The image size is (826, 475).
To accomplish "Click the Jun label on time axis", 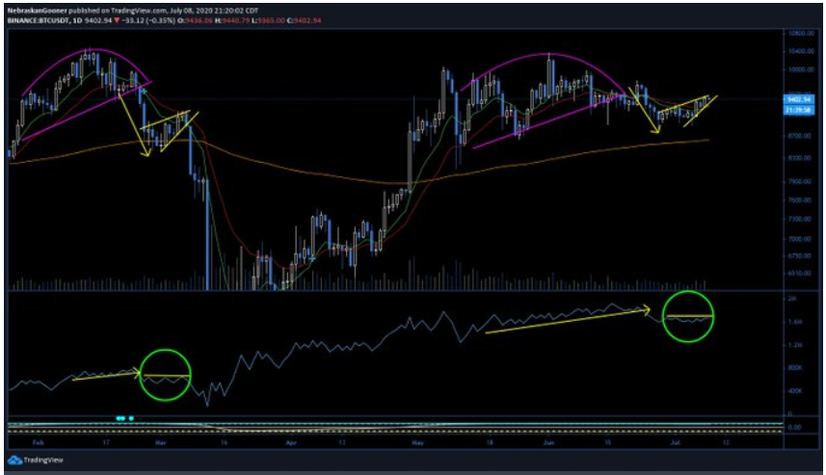I will [548, 443].
